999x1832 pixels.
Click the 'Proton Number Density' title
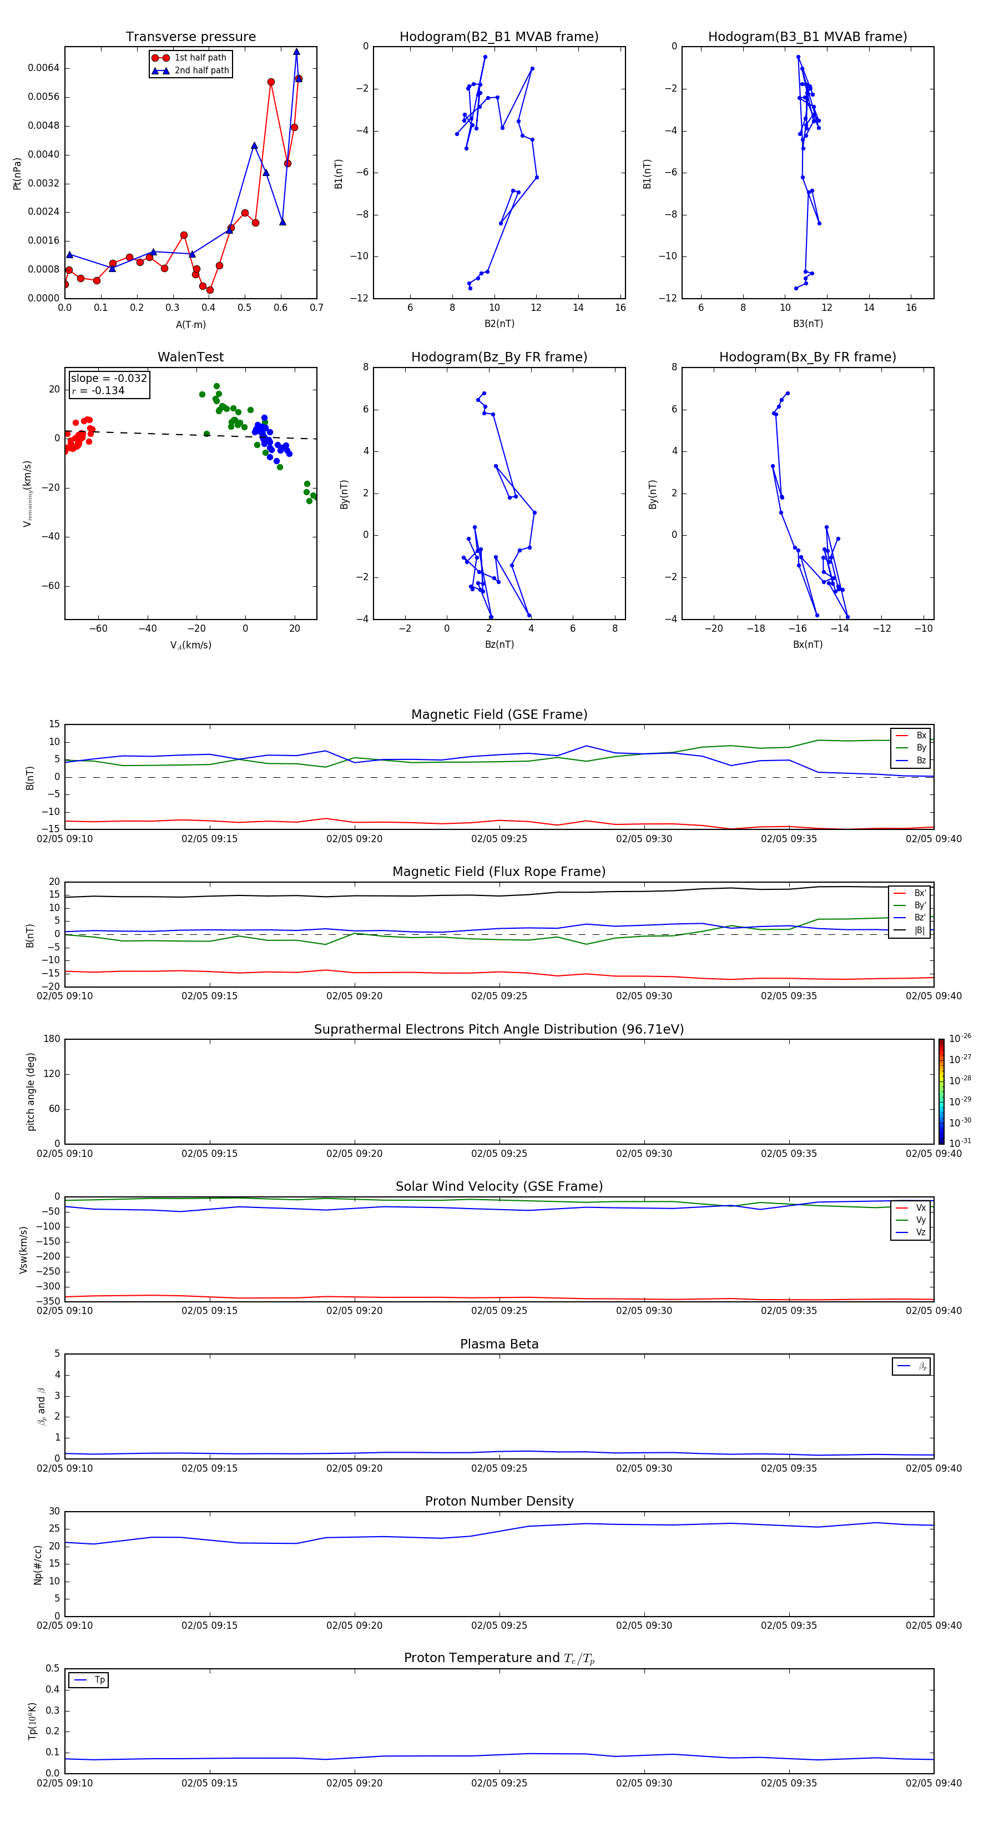click(499, 1501)
